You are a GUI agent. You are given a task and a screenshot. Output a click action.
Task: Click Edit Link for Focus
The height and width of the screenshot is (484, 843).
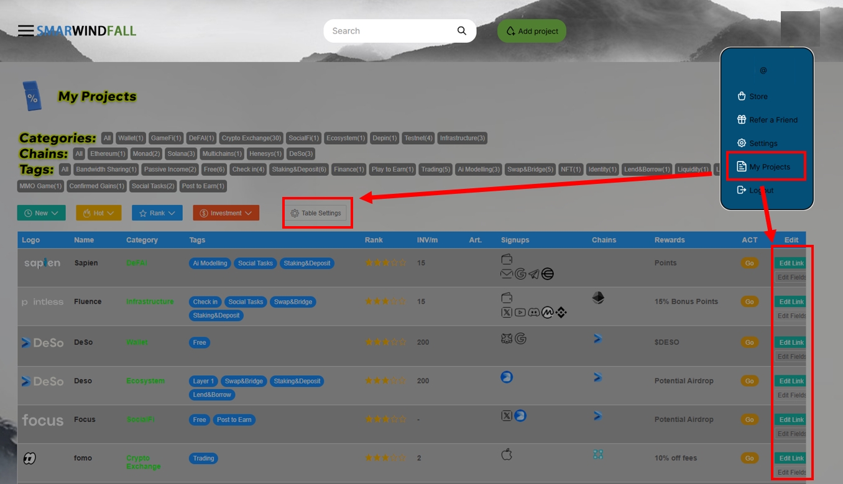(790, 420)
